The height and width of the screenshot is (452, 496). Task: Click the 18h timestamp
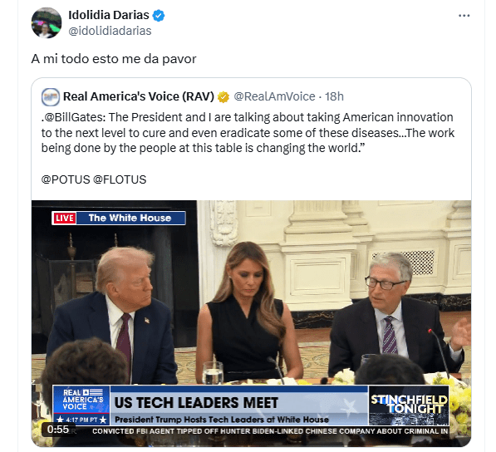click(x=334, y=96)
